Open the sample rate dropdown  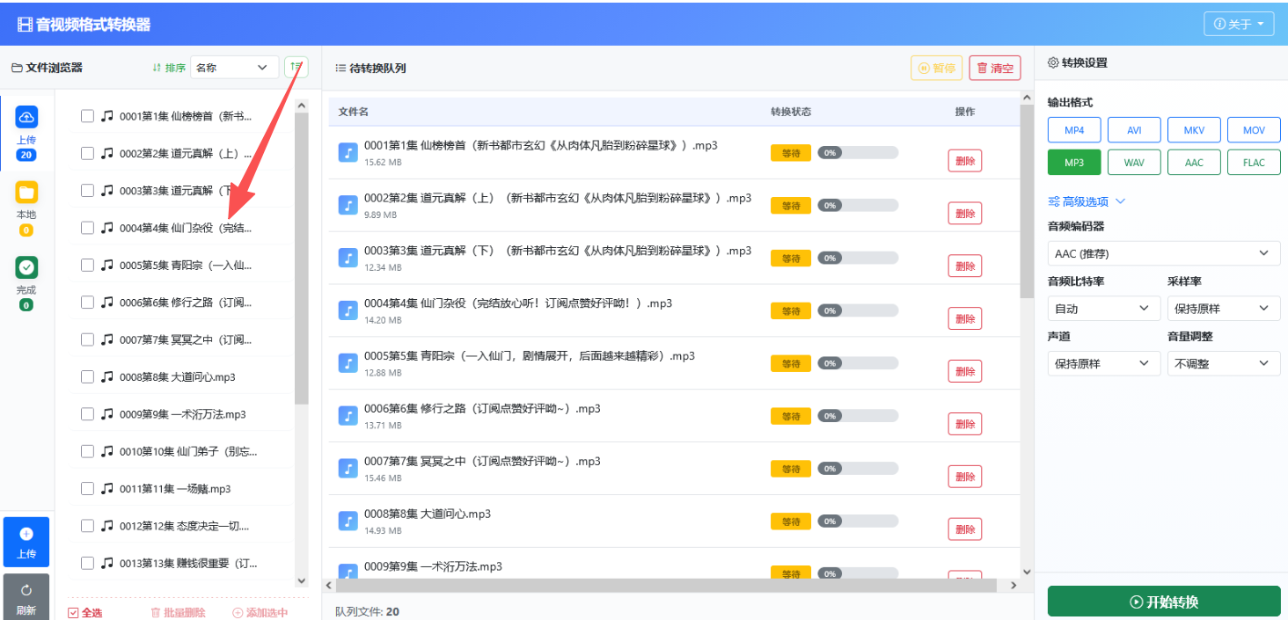(x=1224, y=309)
